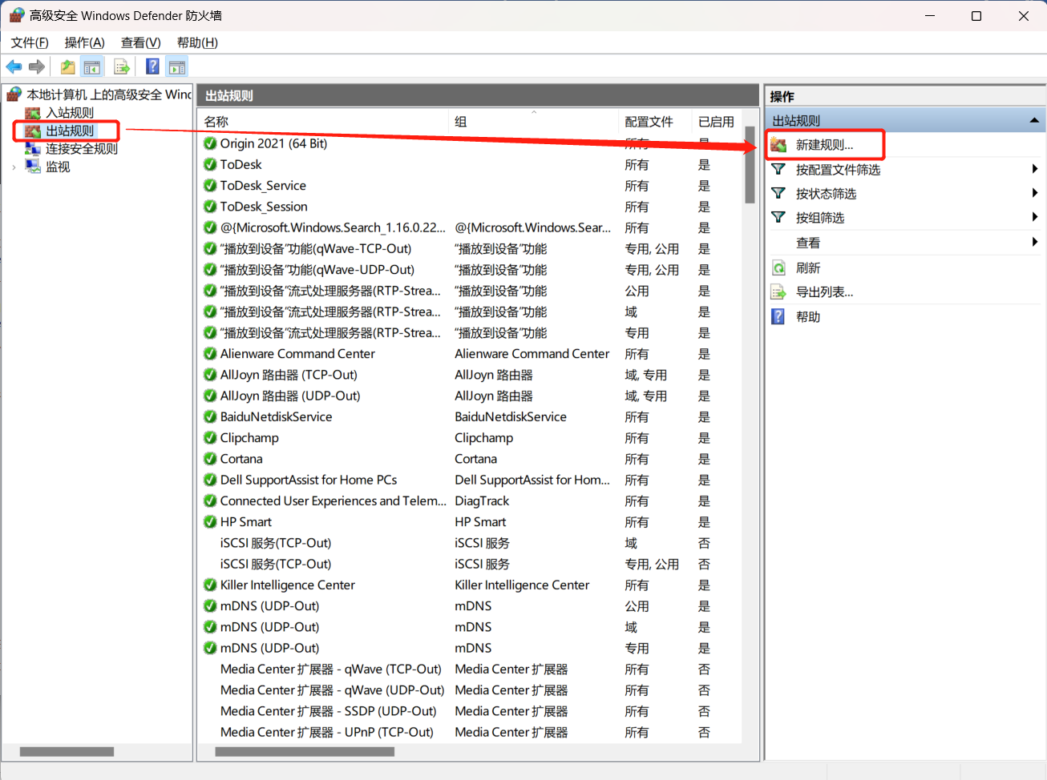Click the inbound rules icon beside 入站规则
Screen dimensions: 1047x780
click(x=33, y=113)
